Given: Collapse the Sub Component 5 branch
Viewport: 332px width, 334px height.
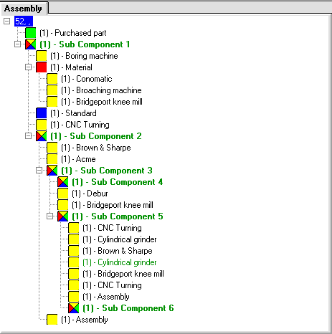Looking at the screenshot, I should pos(49,216).
